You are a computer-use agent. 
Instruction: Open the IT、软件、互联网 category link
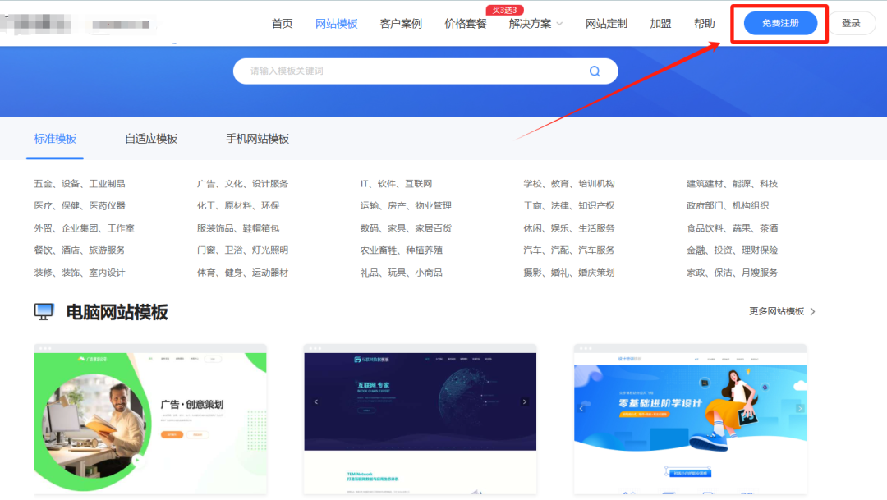396,184
